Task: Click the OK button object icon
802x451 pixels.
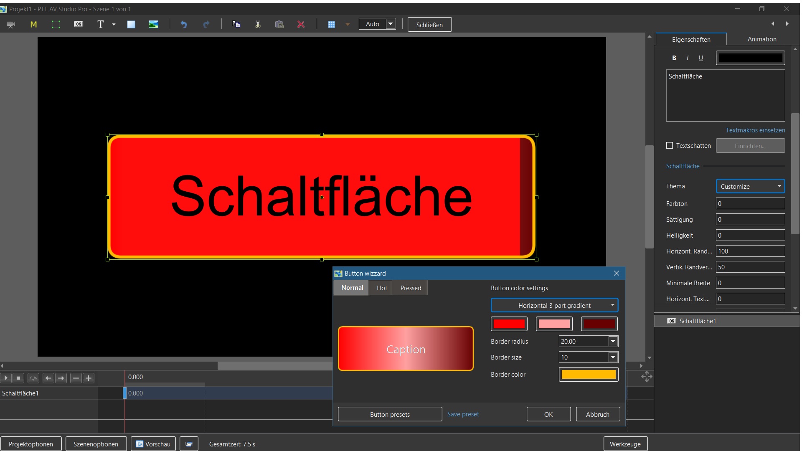Action: coord(78,24)
